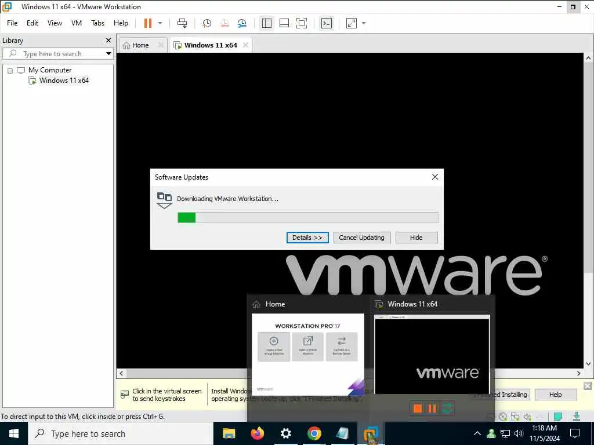
Task: Click the volume icon in system tray
Action: pyautogui.click(x=519, y=433)
